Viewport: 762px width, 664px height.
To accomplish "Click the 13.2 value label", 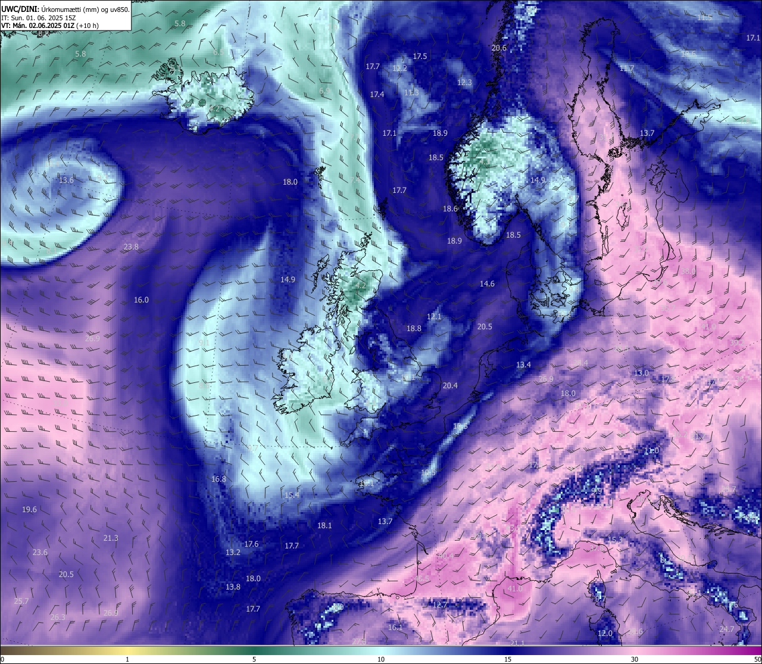I will click(233, 552).
